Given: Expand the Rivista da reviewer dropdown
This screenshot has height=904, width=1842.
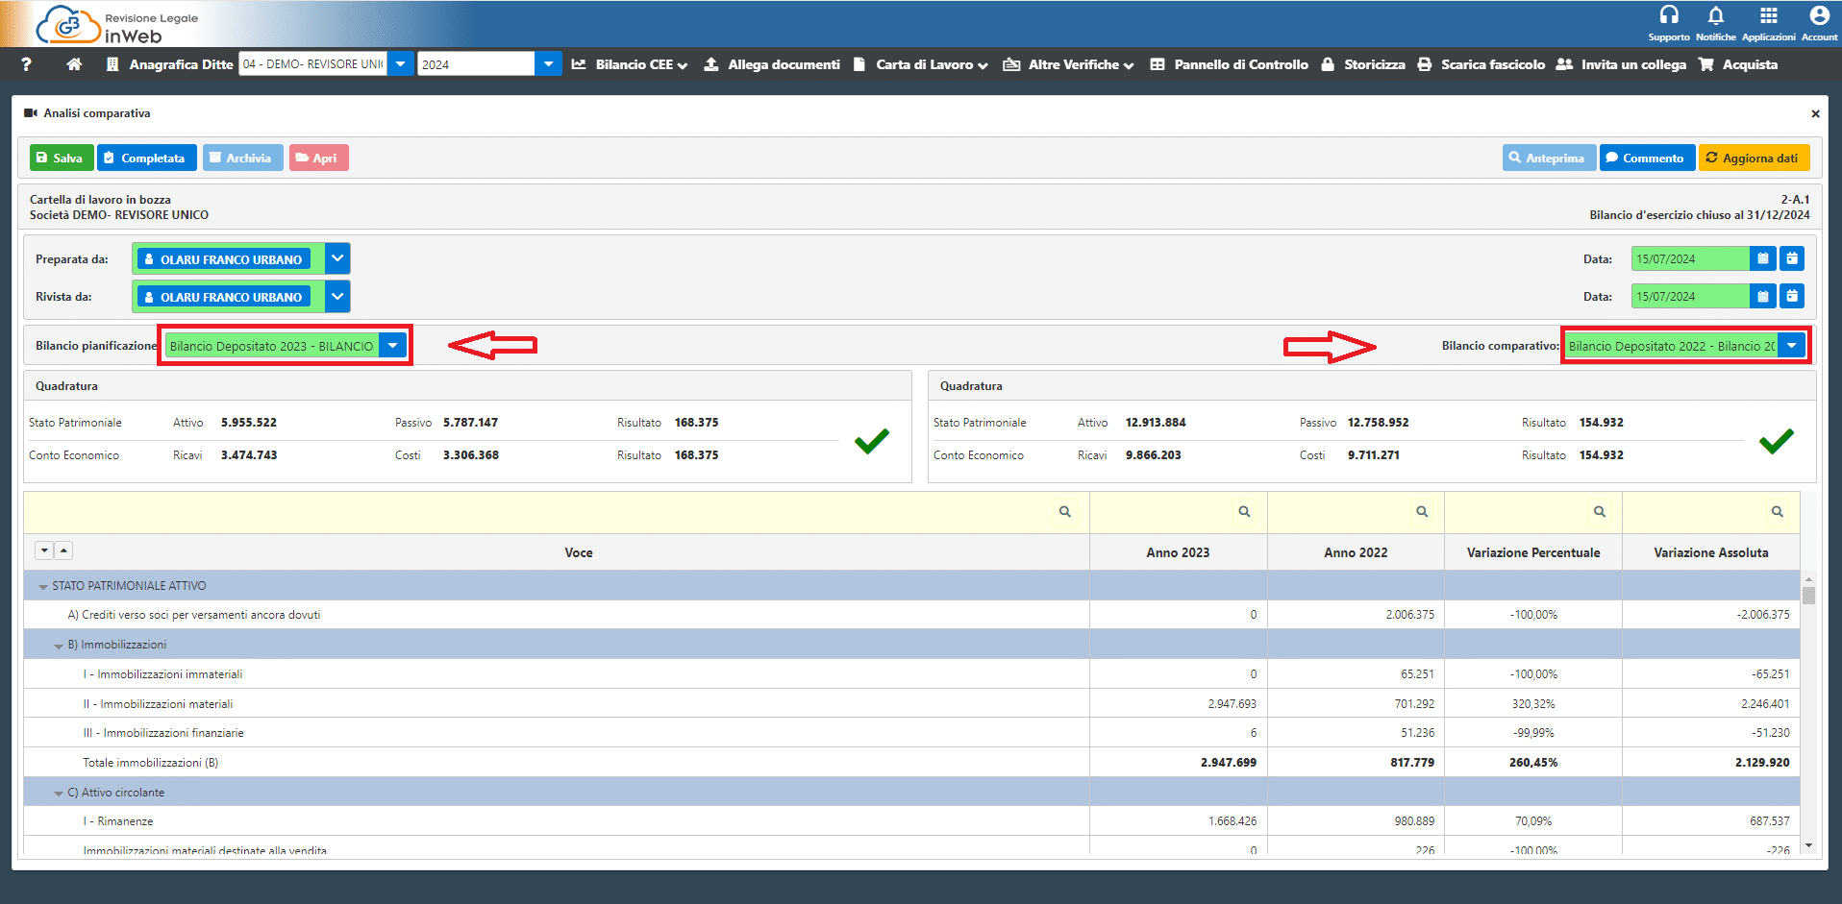Looking at the screenshot, I should (337, 297).
